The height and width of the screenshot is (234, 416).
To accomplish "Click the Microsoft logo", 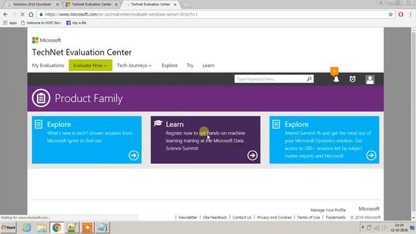I will click(46, 40).
